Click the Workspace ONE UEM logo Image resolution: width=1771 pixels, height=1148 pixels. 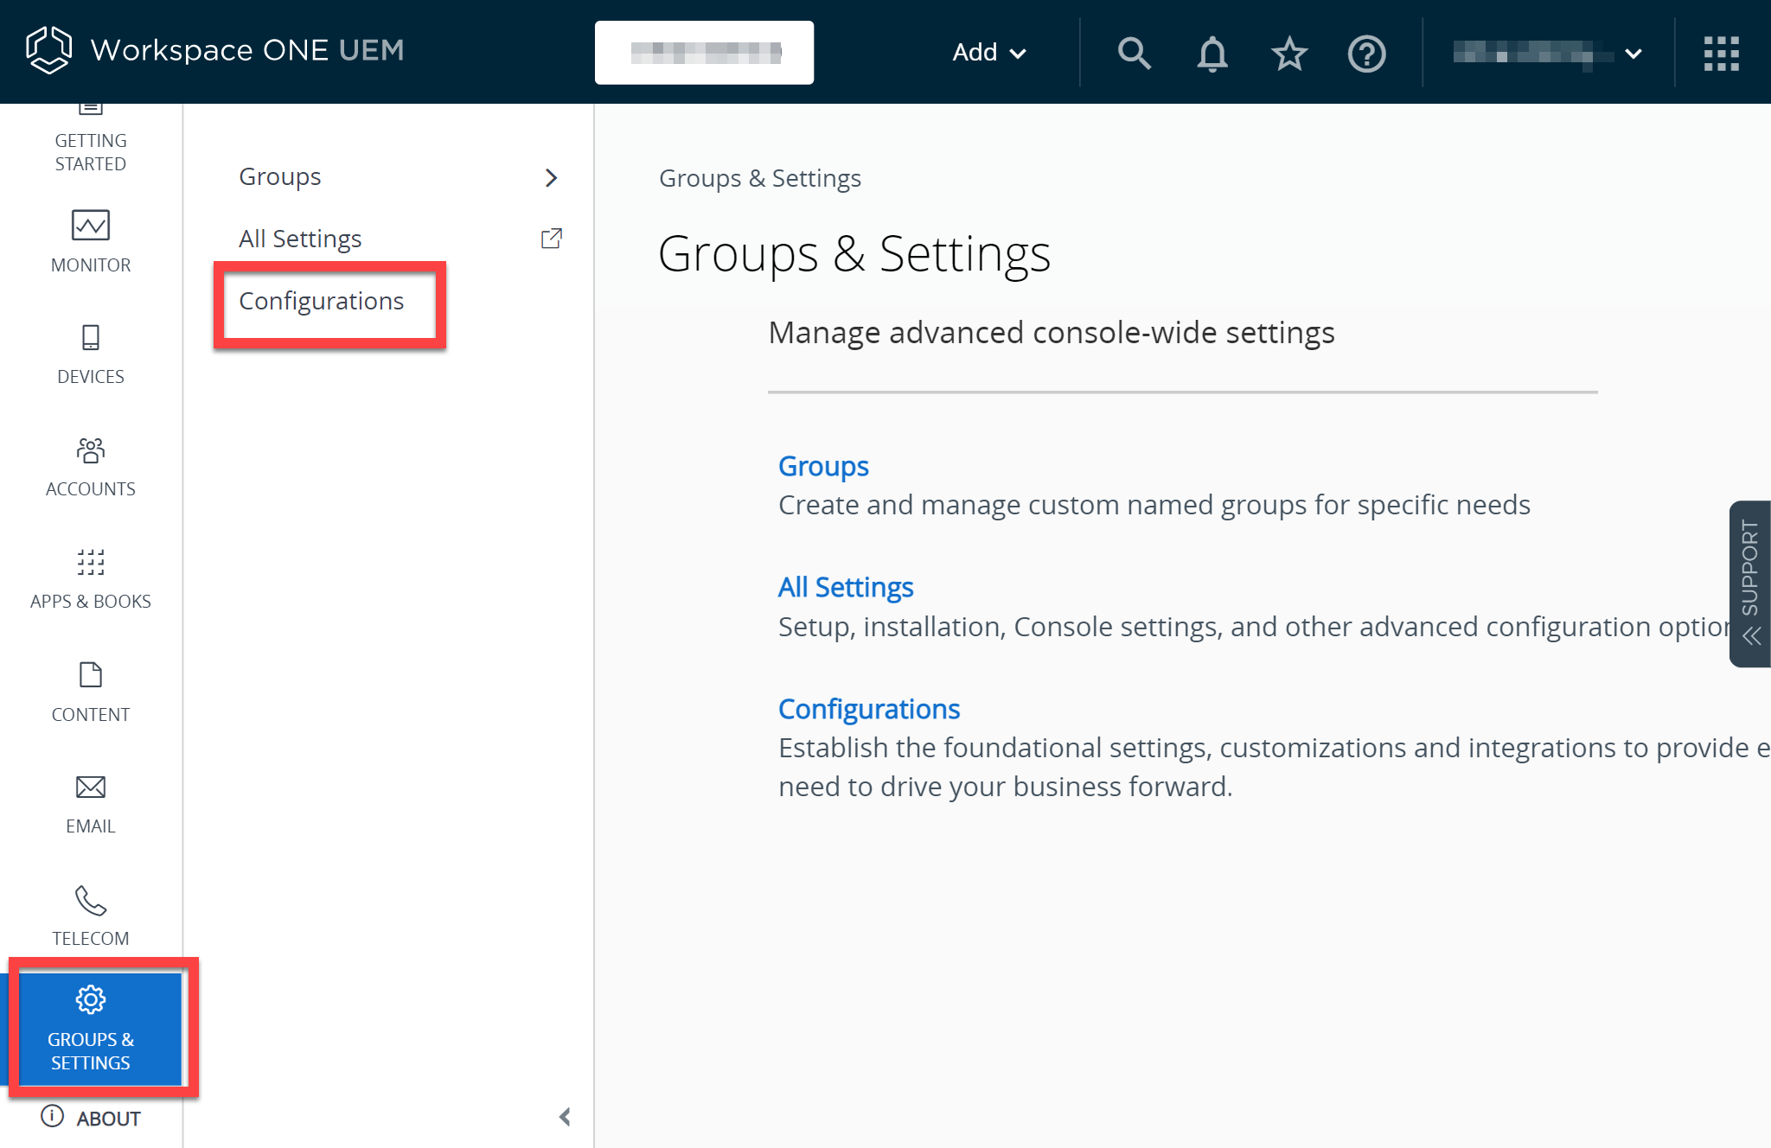pos(214,50)
